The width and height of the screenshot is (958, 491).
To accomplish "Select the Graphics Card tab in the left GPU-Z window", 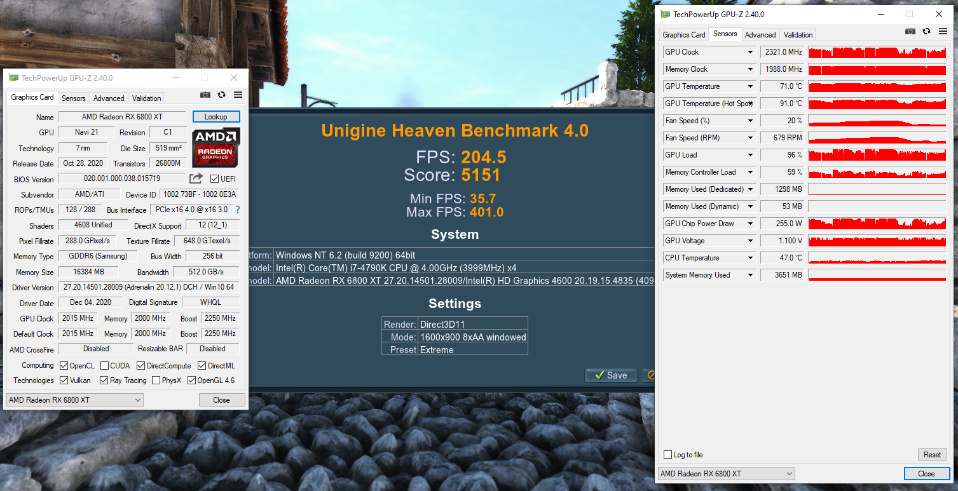I will 32,97.
